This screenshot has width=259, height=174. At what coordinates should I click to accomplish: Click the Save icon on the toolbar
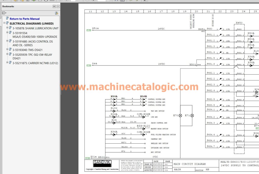point(27,1)
